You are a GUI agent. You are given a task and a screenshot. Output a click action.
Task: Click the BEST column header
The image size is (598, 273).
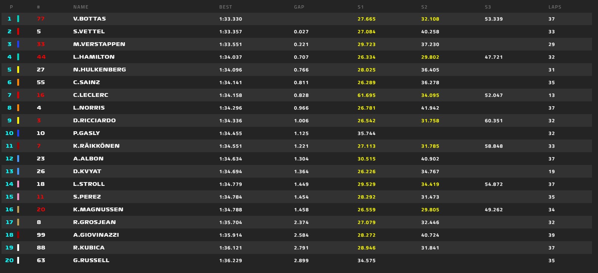(225, 7)
